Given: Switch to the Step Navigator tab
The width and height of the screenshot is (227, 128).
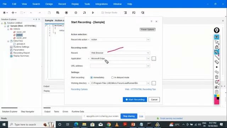Looking at the screenshot, I should click(x=28, y=112).
